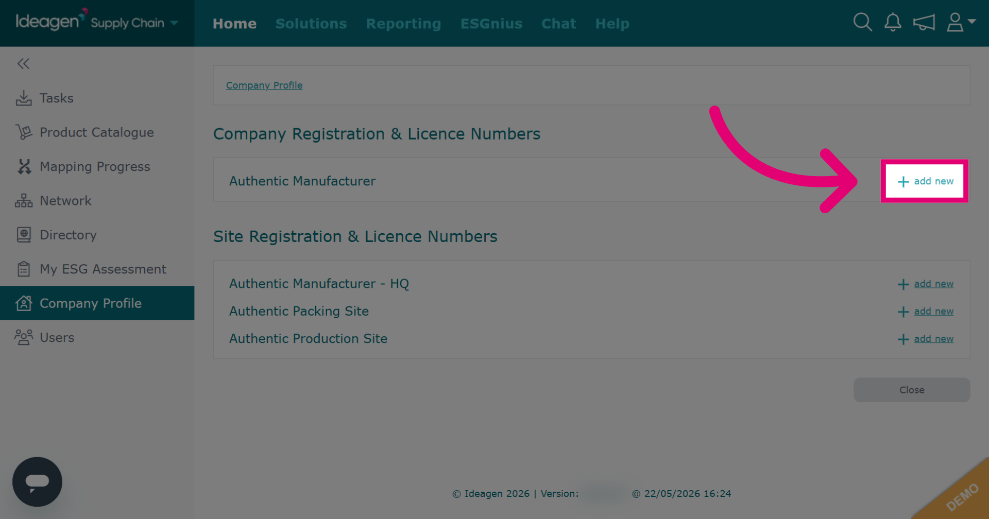Click plus icon beside Authentic Manufacturer

point(903,182)
